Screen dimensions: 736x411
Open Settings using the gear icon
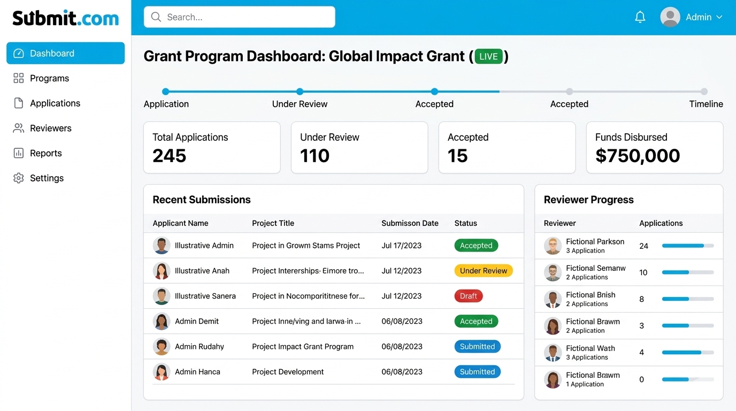click(x=18, y=178)
